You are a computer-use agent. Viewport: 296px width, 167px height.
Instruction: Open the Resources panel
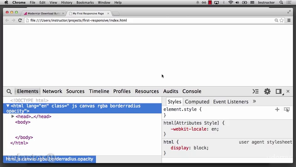(147, 91)
